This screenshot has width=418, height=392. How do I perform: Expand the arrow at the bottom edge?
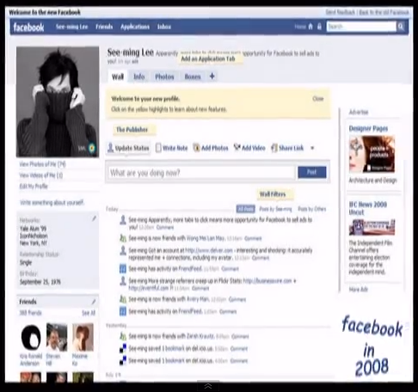pyautogui.click(x=208, y=386)
